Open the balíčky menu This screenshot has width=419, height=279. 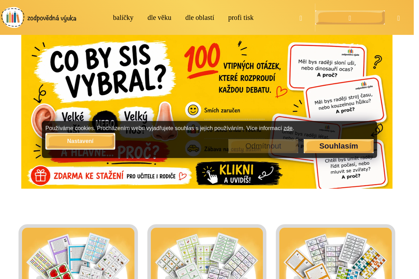click(123, 17)
